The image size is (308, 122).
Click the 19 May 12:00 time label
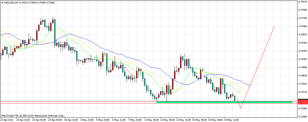[x=232, y=120]
